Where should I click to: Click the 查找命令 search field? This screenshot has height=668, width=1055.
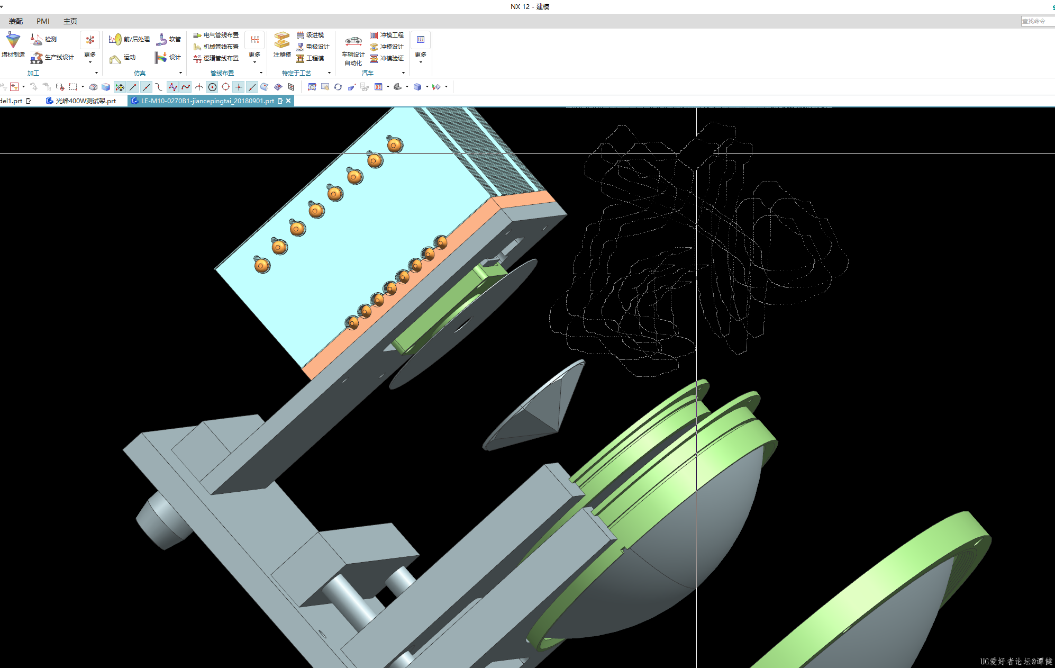pyautogui.click(x=1038, y=21)
